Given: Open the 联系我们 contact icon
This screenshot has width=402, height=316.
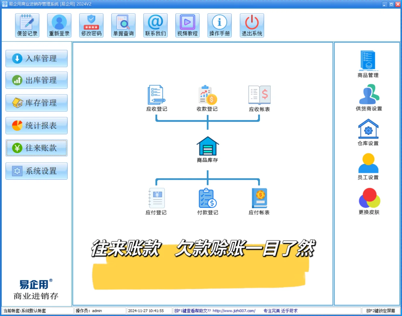Looking at the screenshot, I should 155,25.
